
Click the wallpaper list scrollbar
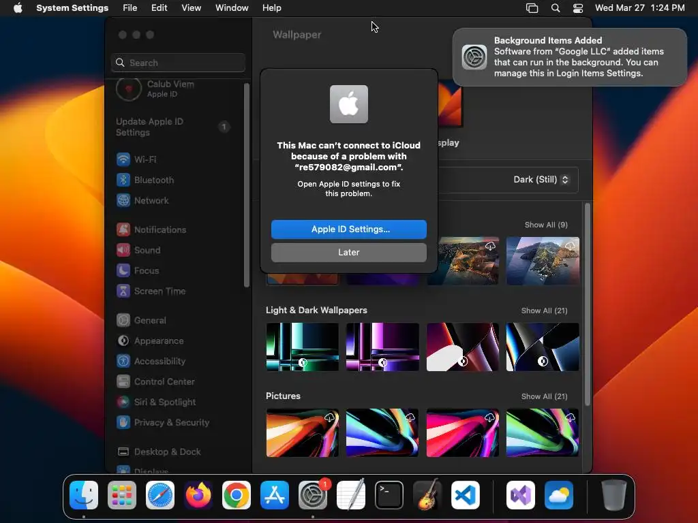click(x=587, y=304)
